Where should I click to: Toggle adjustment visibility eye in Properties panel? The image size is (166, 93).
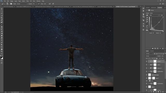pos(160,49)
